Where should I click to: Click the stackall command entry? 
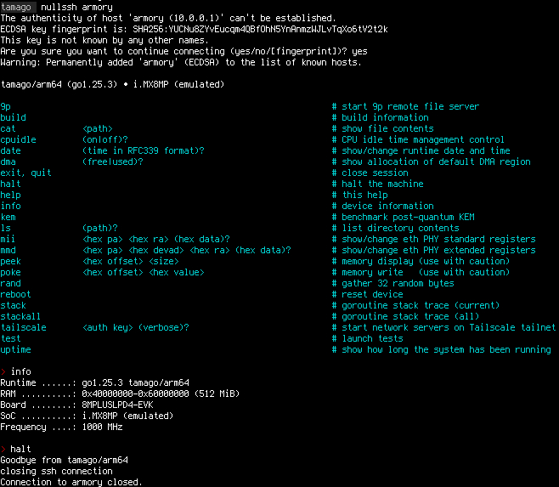point(21,316)
